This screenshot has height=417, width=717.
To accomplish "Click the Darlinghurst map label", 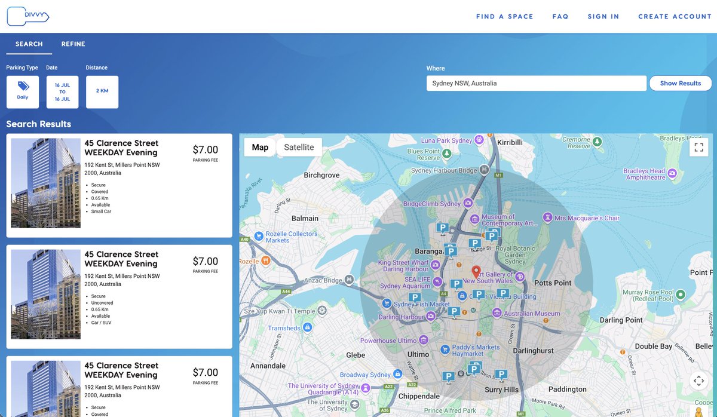I will [x=533, y=351].
